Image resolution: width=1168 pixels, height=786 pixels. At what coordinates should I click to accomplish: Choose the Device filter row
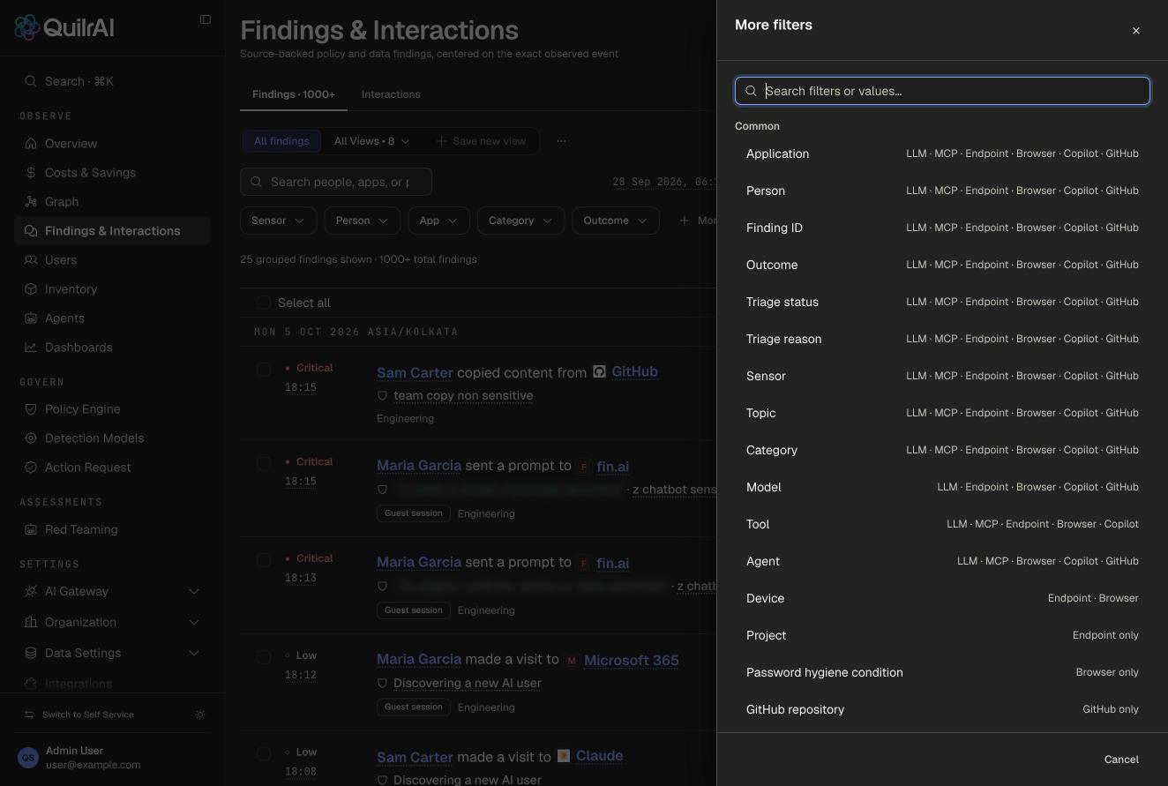coord(942,598)
